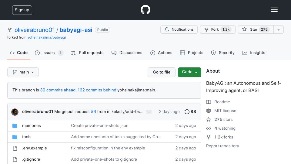Click the commit history clock icon
This screenshot has width=291, height=164.
pos(187,111)
